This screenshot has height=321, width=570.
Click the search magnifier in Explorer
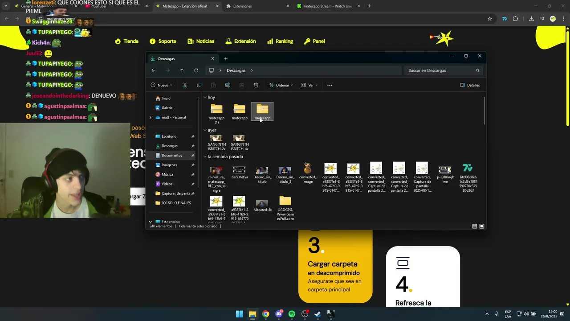477,70
